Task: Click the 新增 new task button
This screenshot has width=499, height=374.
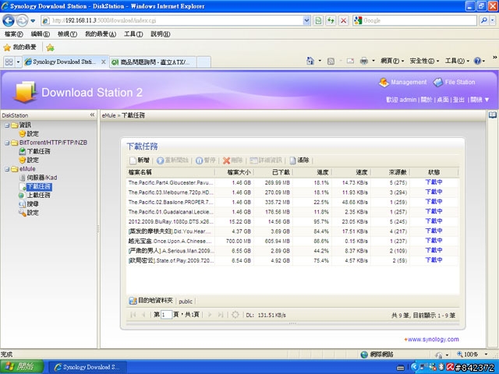Action: pos(140,161)
